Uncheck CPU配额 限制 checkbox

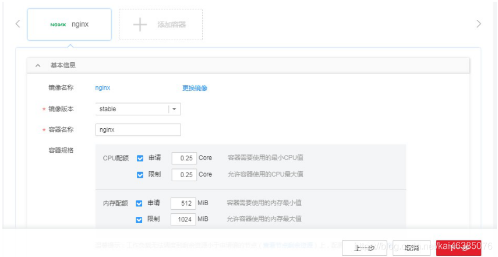click(x=140, y=175)
